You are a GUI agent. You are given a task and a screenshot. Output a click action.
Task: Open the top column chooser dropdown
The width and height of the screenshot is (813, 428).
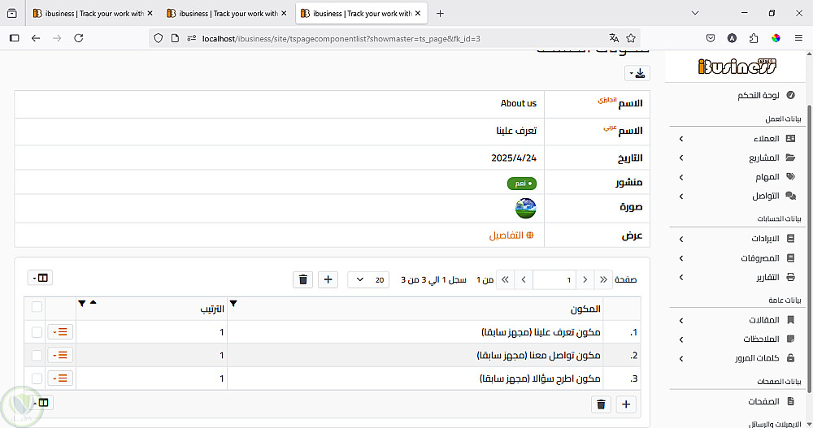click(40, 278)
